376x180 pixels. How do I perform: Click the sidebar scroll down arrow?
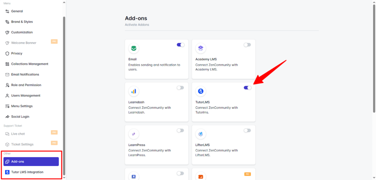(64, 178)
